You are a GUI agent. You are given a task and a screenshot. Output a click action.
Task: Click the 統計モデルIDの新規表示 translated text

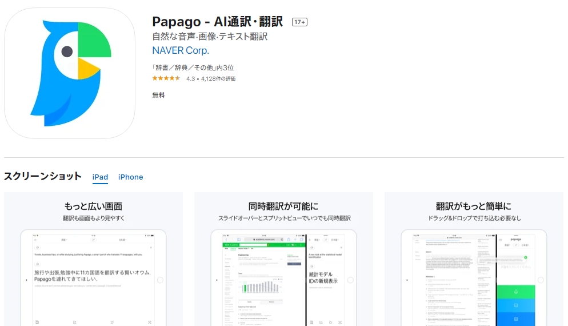323,278
